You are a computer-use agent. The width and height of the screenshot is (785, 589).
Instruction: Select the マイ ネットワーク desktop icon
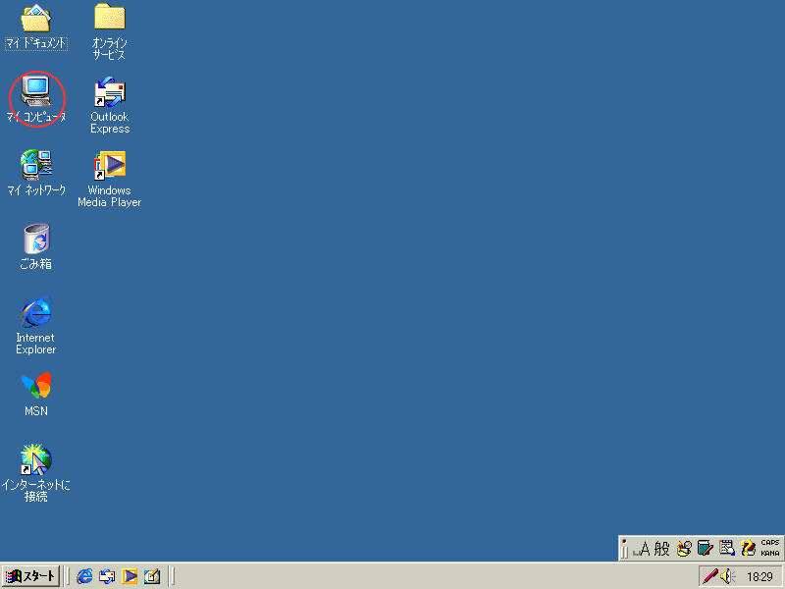[x=36, y=173]
